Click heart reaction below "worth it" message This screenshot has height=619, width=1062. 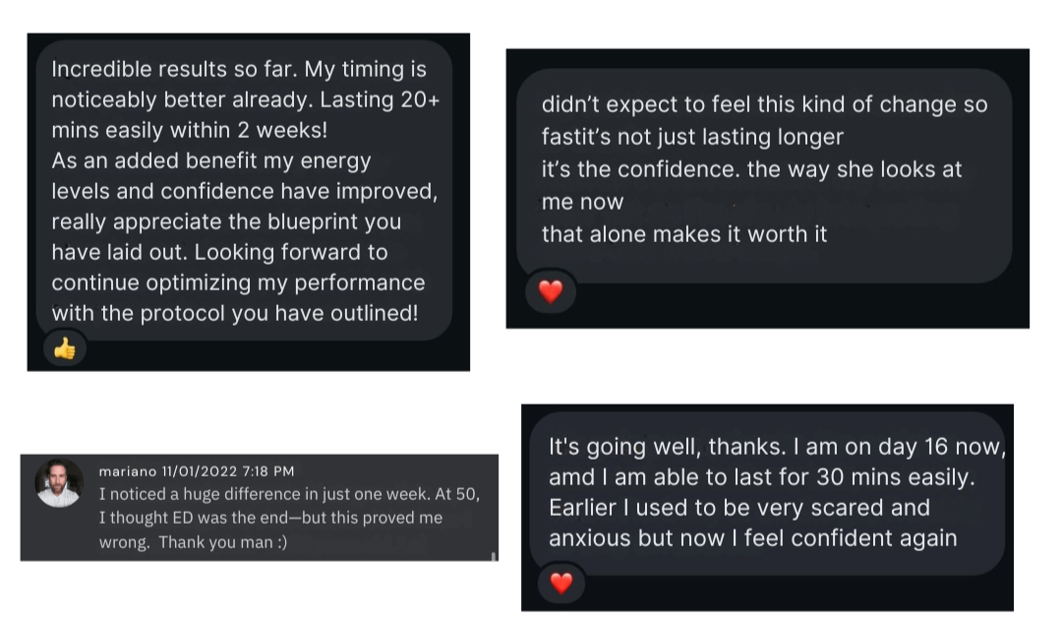pyautogui.click(x=551, y=291)
